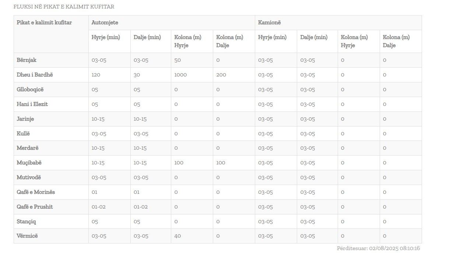This screenshot has width=457, height=256.
Task: Click the Qafë e Prushit row label
Action: (35, 207)
